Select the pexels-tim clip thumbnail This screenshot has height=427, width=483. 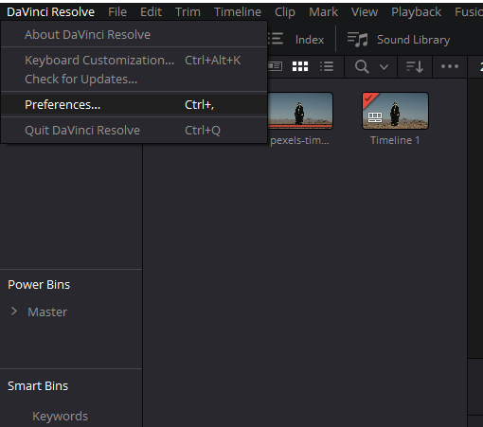click(300, 111)
